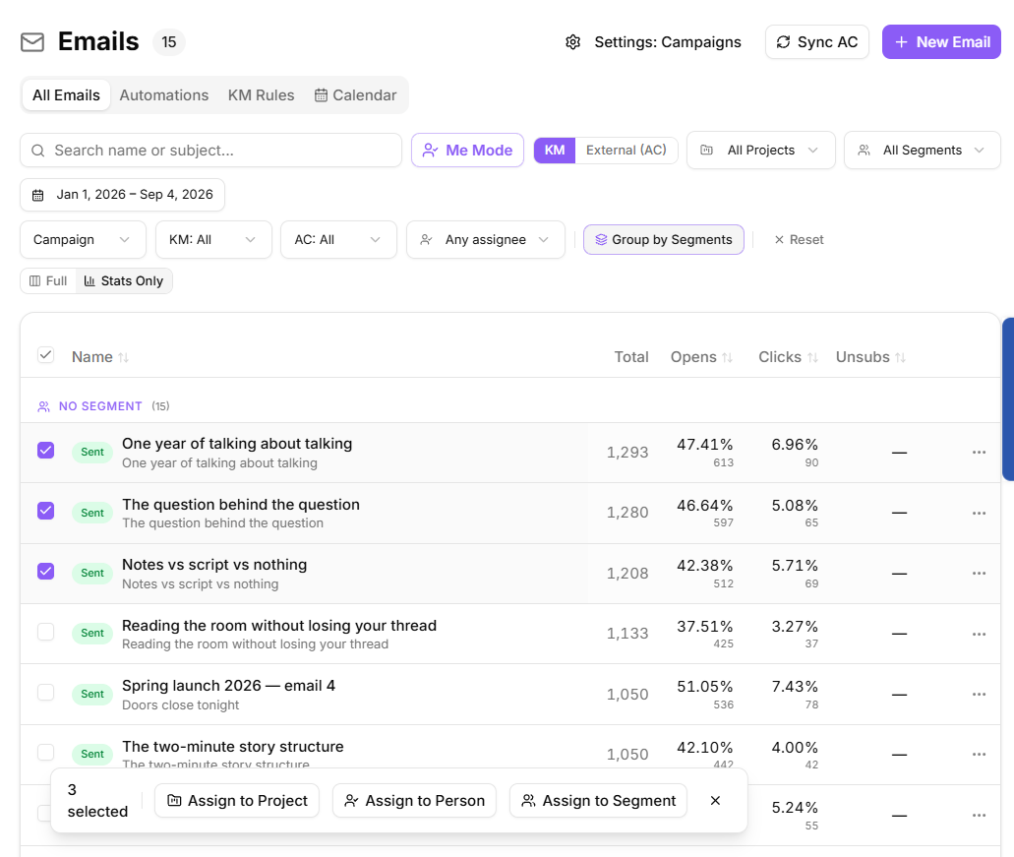Click the Sent badge on 'Notes vs script'
The width and height of the screenshot is (1014, 857).
(x=92, y=573)
